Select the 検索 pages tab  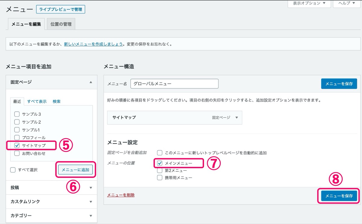[x=56, y=101]
